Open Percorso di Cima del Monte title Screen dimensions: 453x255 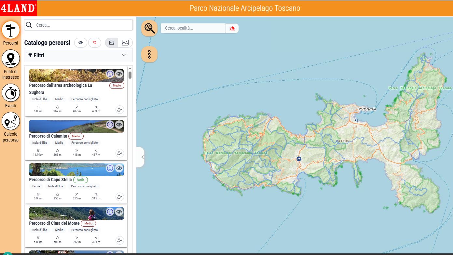[54, 223]
